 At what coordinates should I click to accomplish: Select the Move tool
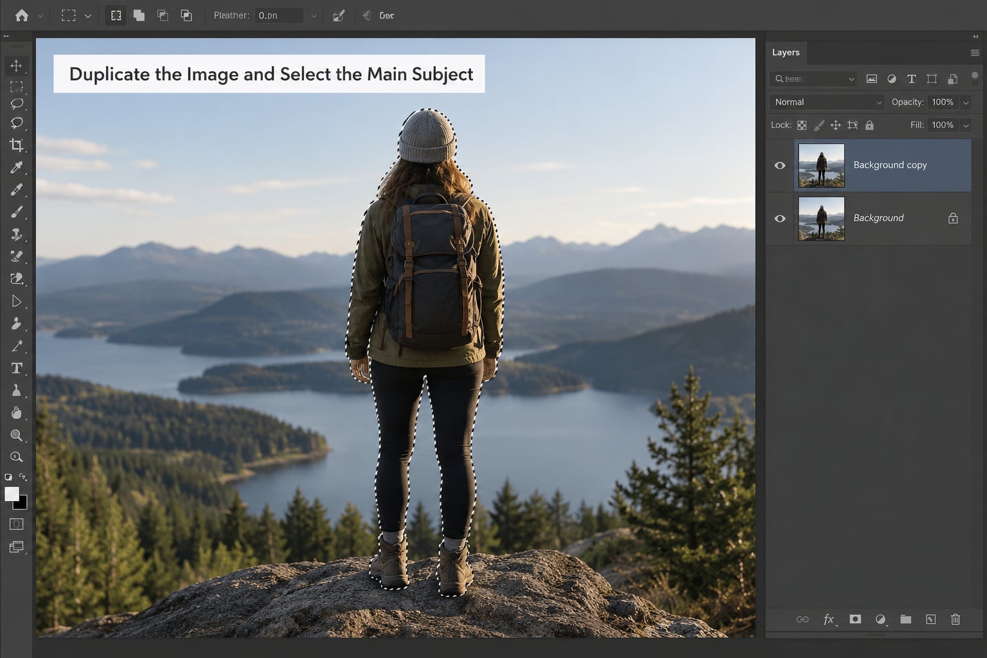click(16, 66)
